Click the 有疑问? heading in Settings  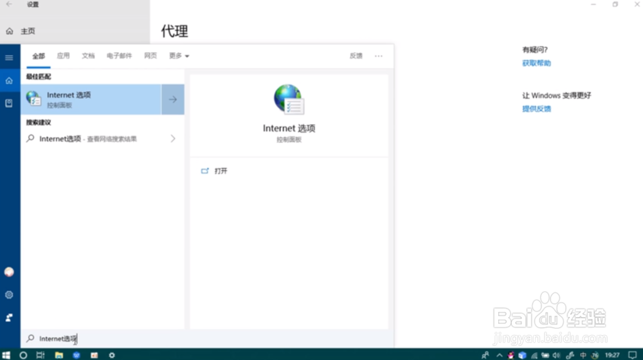[x=535, y=50]
